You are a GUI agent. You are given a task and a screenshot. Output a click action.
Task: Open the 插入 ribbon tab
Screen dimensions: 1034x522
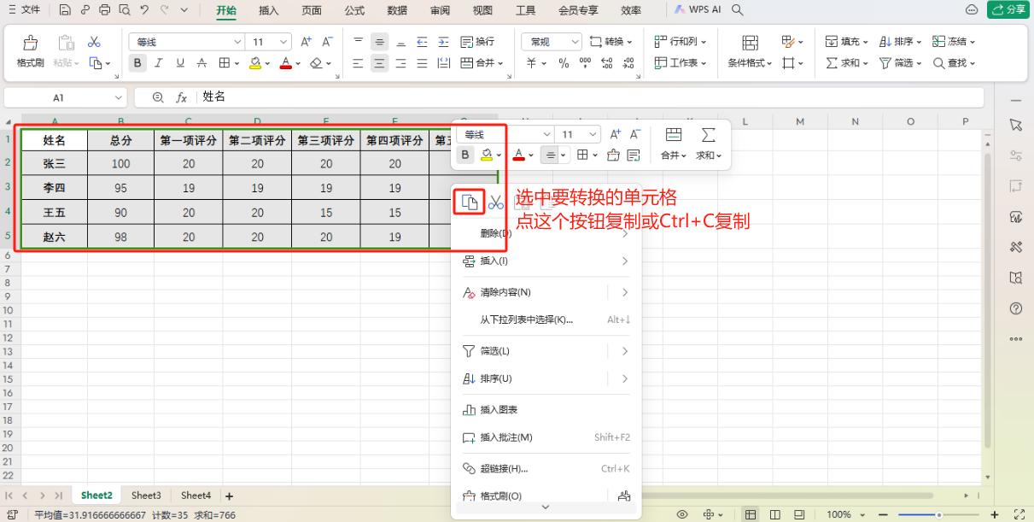(x=269, y=10)
